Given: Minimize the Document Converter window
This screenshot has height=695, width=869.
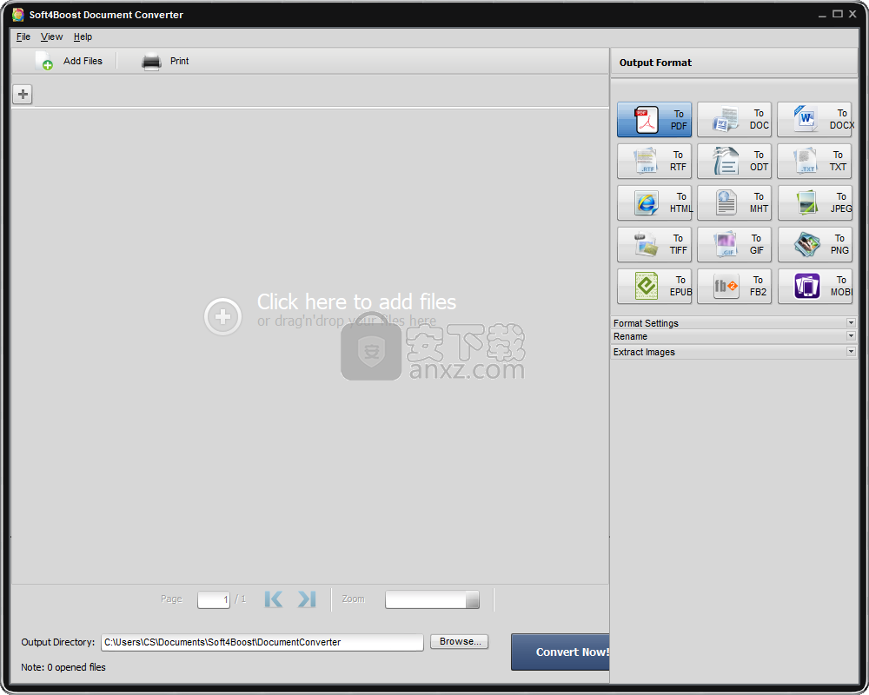Looking at the screenshot, I should tap(822, 15).
